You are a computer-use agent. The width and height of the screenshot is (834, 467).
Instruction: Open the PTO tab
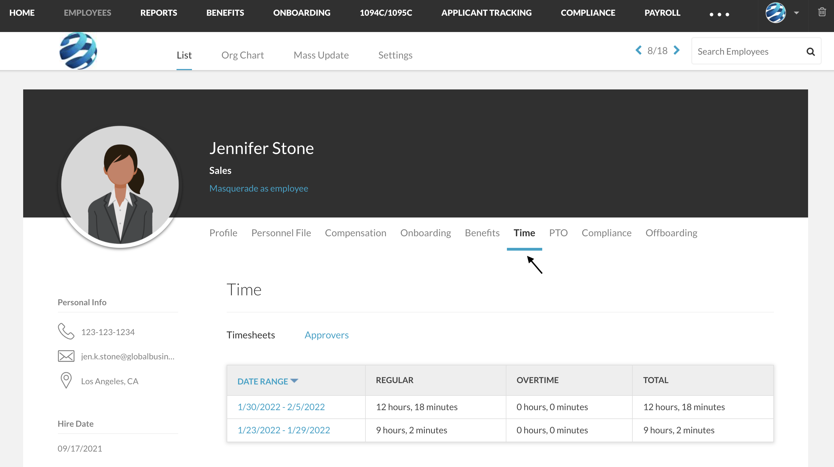click(558, 233)
